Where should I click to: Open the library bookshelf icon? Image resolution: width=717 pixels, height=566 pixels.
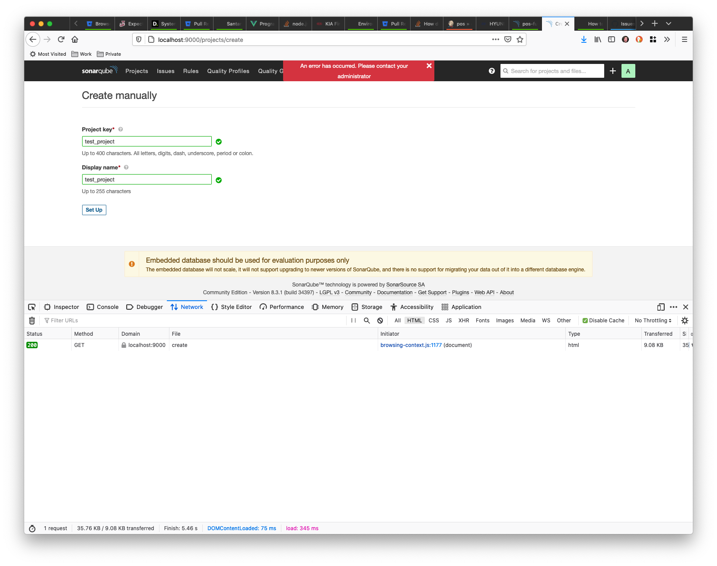(x=598, y=39)
